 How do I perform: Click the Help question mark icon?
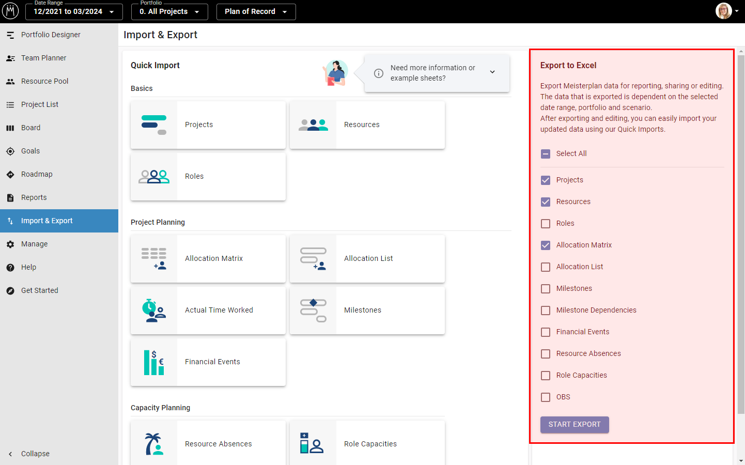[10, 268]
